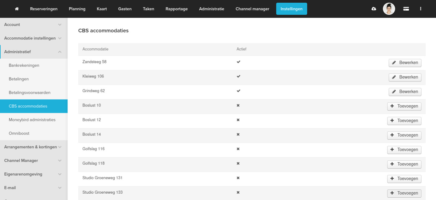Click inactive cross icon for Golfslag 116
The image size is (436, 200).
(x=238, y=149)
